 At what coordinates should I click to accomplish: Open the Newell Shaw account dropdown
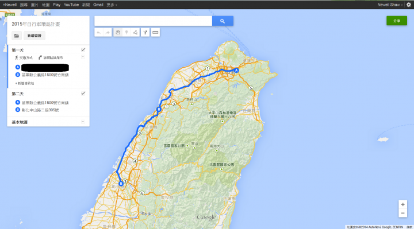390,5
